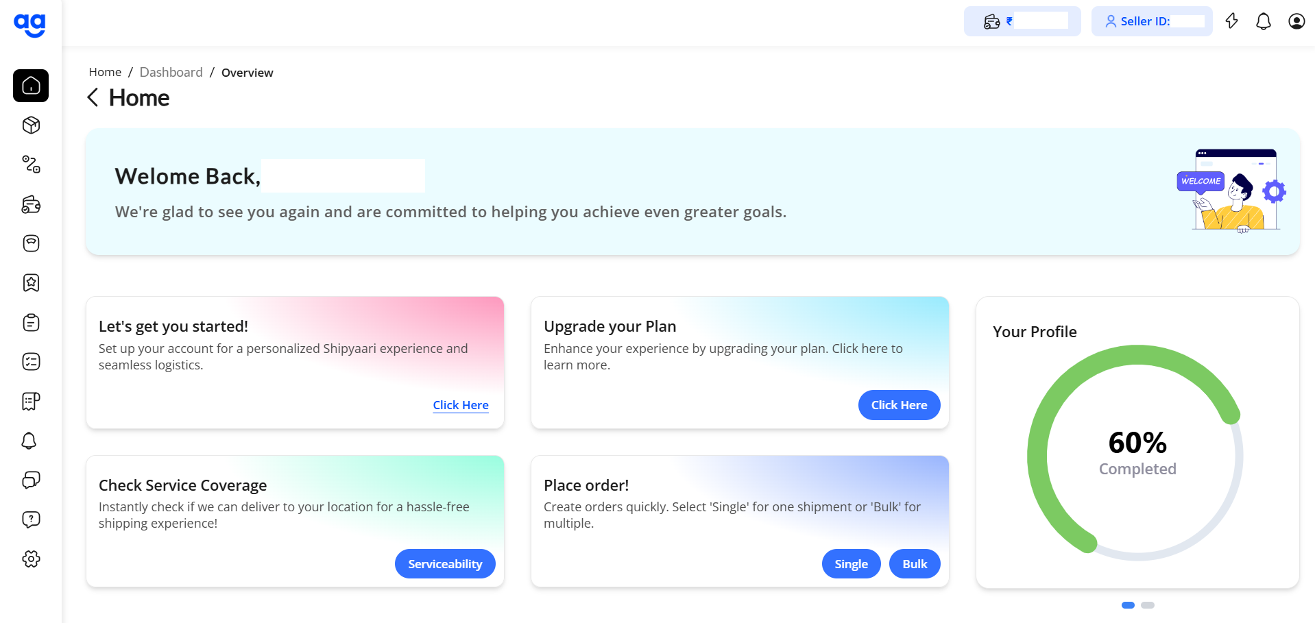
Task: Click the weight scale icon in sidebar
Action: tap(31, 243)
